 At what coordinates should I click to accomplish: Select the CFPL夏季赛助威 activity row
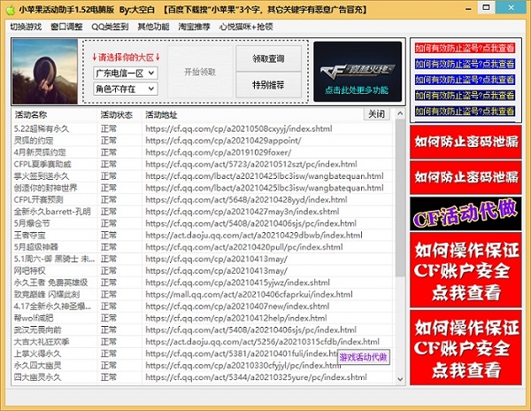(x=202, y=165)
